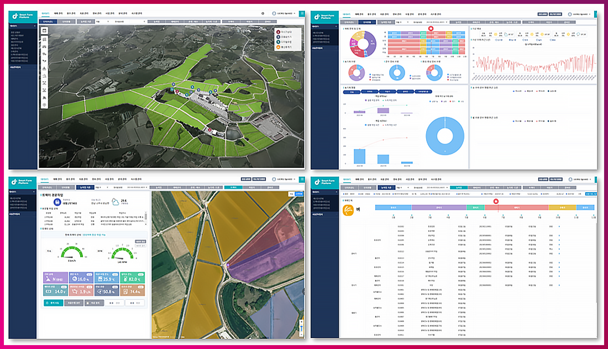Select the red marker icon in aerial map legend
This screenshot has height=349, width=608.
click(x=278, y=31)
